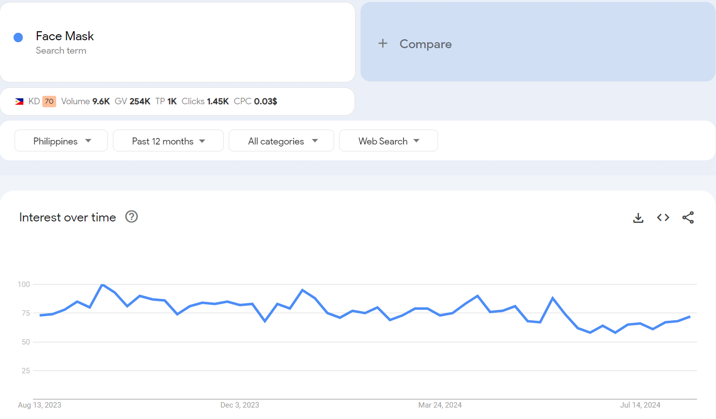Open the Interest over time help icon
This screenshot has width=716, height=419.
click(131, 217)
